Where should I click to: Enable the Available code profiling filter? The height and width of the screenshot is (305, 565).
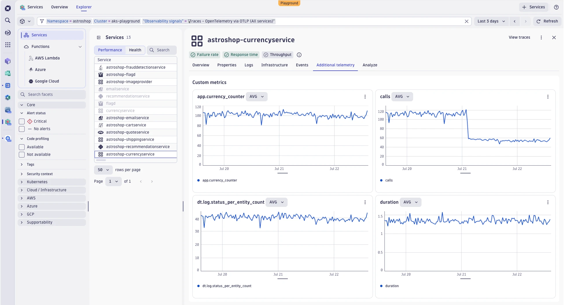[x=22, y=147]
